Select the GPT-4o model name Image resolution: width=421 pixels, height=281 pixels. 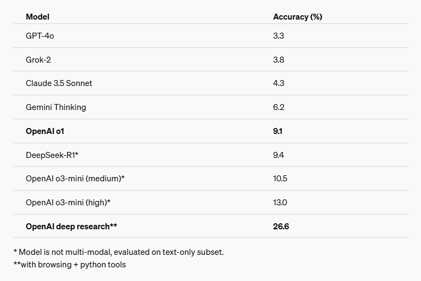[x=40, y=36]
